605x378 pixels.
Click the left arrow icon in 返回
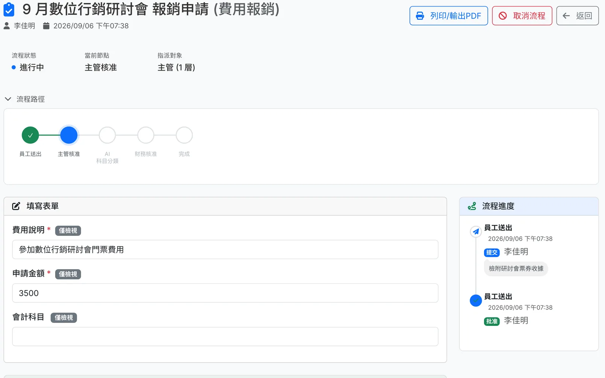pyautogui.click(x=566, y=16)
